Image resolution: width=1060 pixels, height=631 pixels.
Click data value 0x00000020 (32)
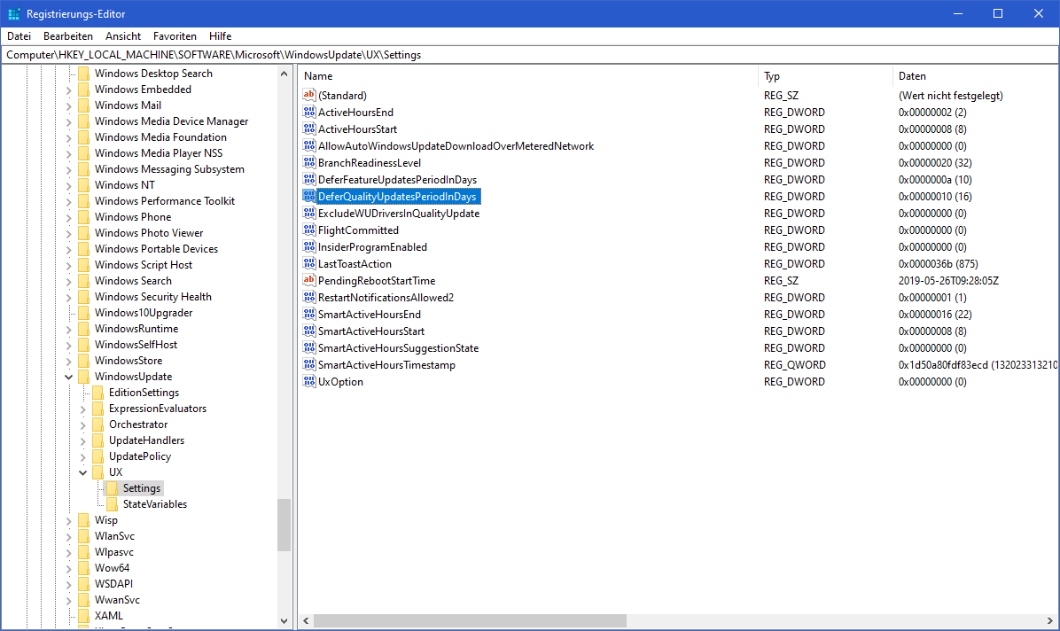coord(935,162)
